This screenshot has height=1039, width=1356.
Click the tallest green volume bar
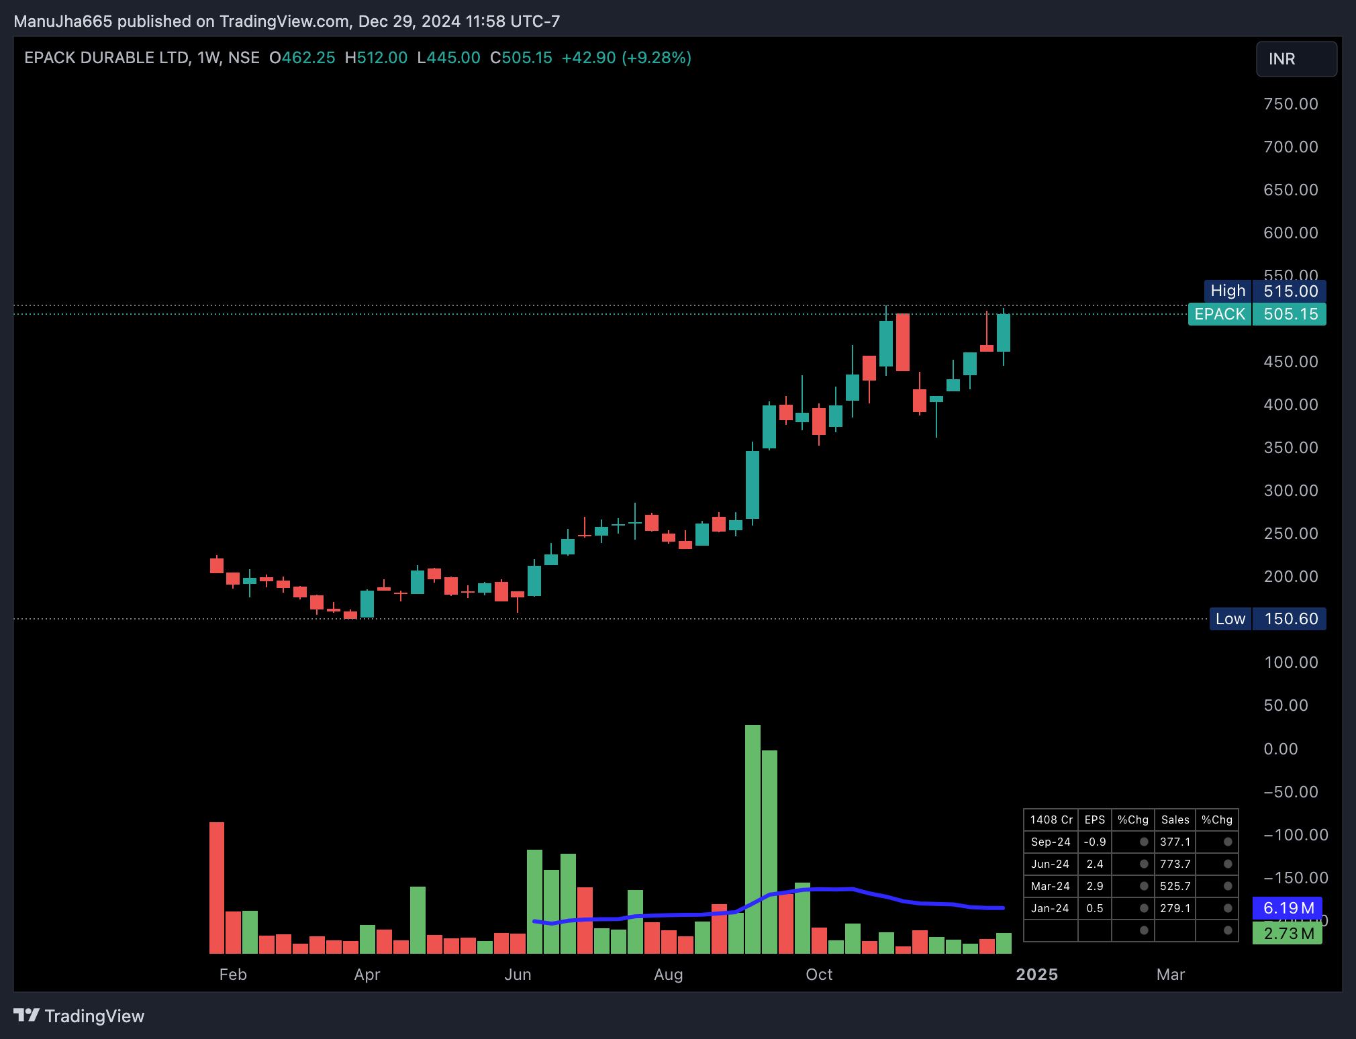point(753,839)
